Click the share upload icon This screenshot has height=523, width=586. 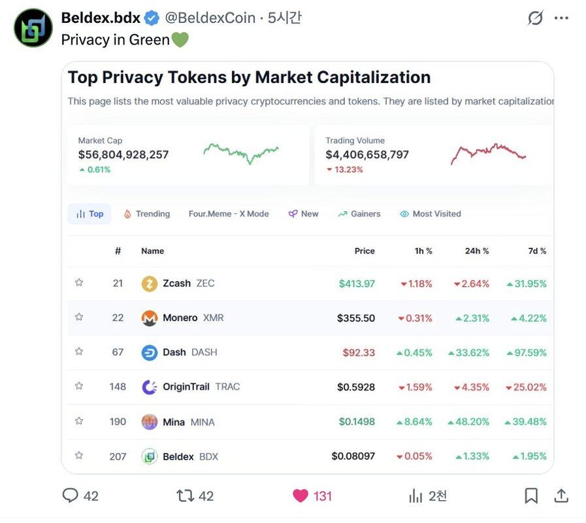(x=561, y=496)
